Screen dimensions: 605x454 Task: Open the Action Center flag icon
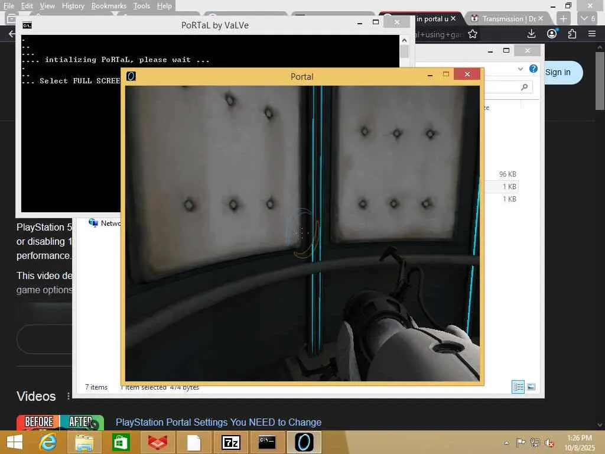(x=521, y=442)
